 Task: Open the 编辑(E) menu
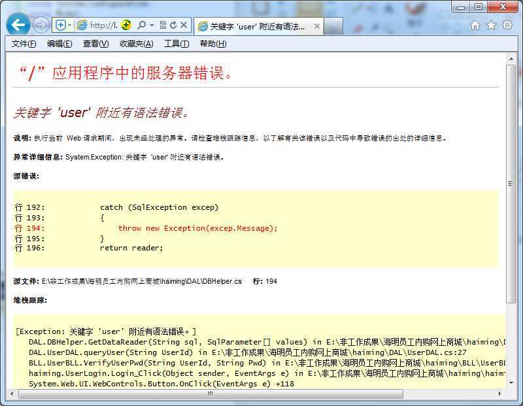[59, 44]
